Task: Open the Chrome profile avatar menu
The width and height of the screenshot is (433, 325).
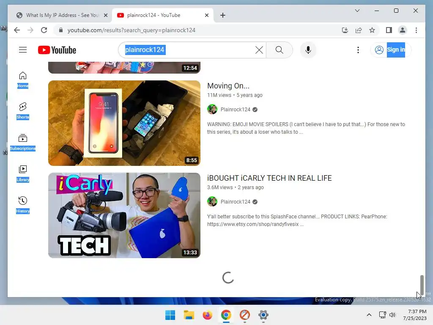Action: pyautogui.click(x=403, y=30)
